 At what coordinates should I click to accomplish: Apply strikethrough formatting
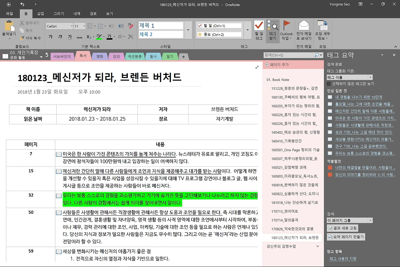(x=79, y=37)
